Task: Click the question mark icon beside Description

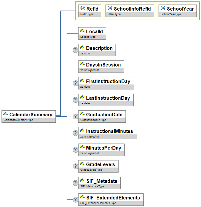Action: pos(75,50)
